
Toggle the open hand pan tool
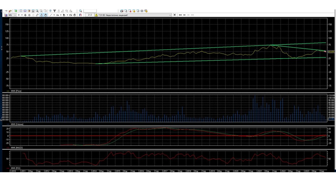coord(45,15)
